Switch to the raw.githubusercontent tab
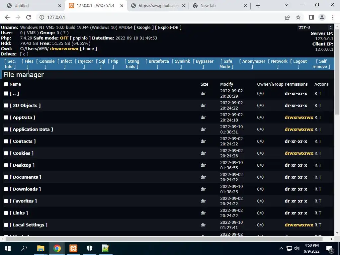 coord(158,6)
